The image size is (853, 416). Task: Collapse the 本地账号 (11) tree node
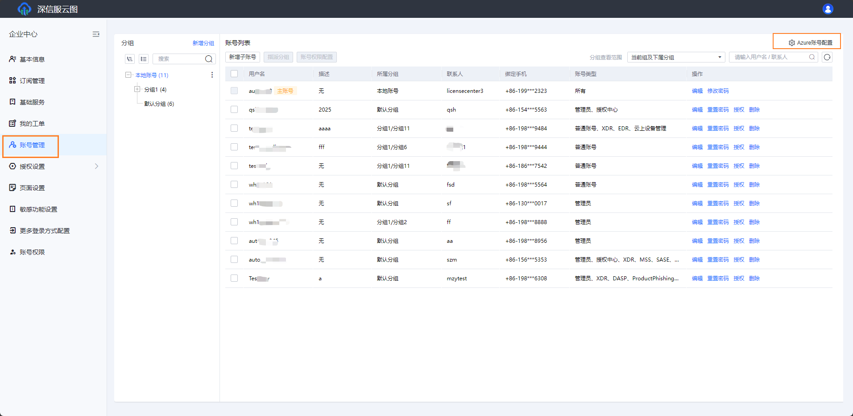pos(128,75)
